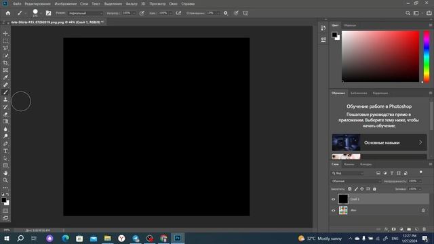Screen dimensions: 434x244
Task: Select the History Brush tool
Action: point(5,107)
